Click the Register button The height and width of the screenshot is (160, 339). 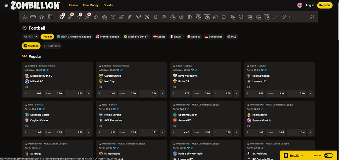click(325, 5)
